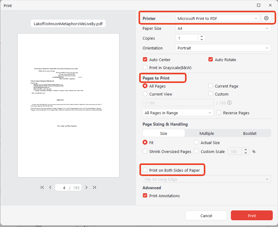Click the LakoffJohnsonMetaphorsWeLiveBy.pdf filename label

coord(68,24)
